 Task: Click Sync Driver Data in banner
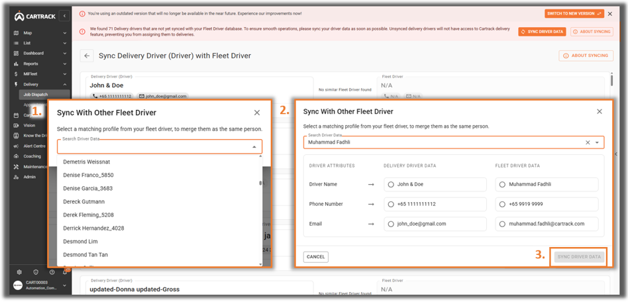coord(543,32)
